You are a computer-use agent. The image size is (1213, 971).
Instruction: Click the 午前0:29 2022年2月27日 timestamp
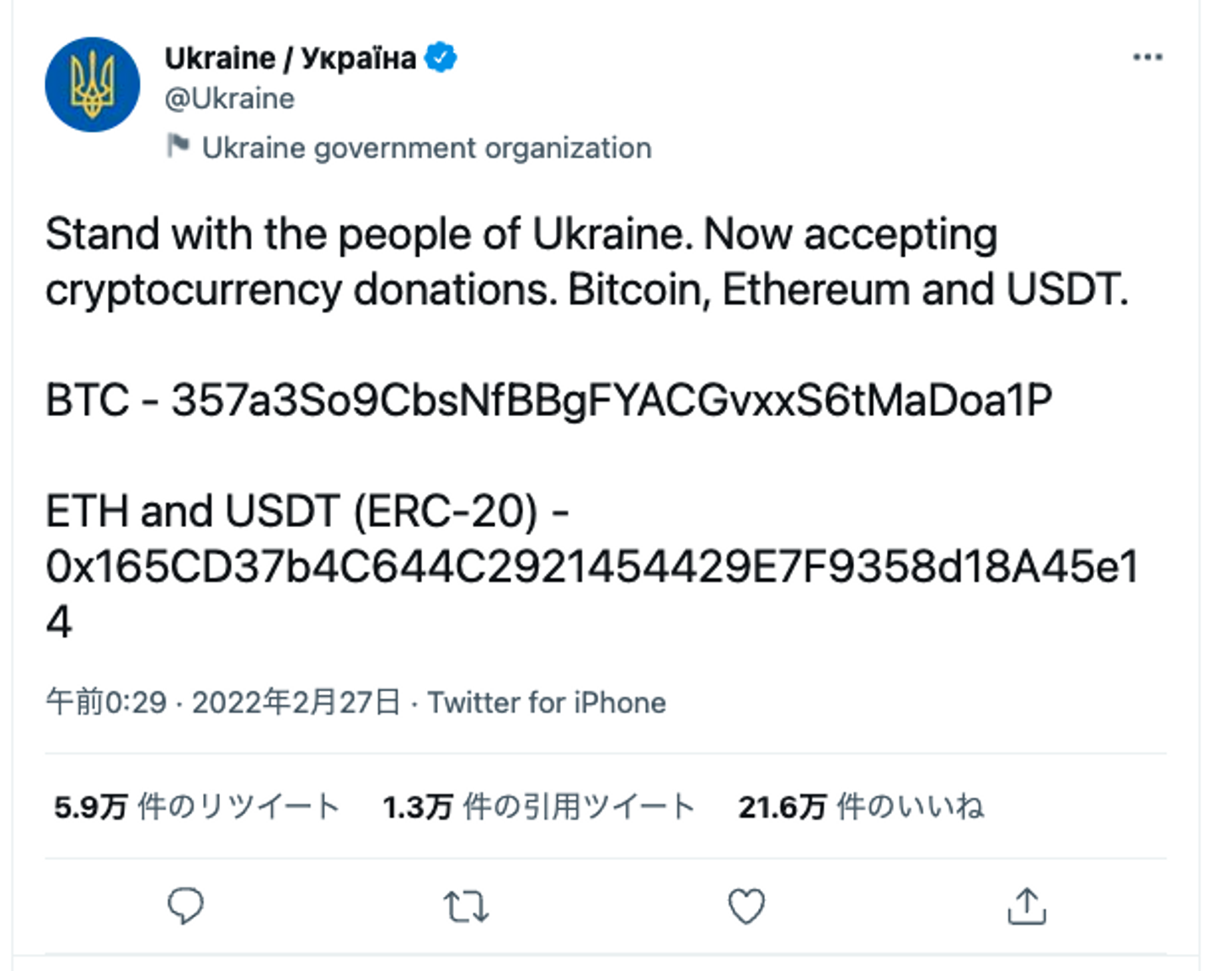[x=223, y=702]
